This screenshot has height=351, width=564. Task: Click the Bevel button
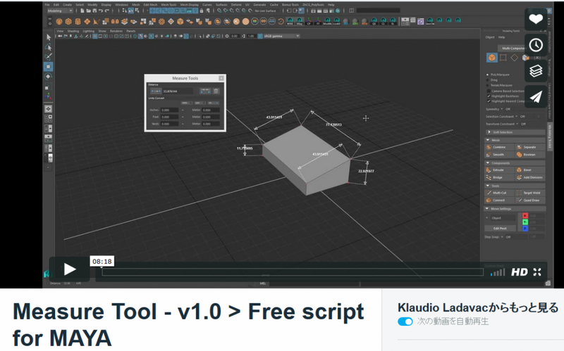(530, 170)
